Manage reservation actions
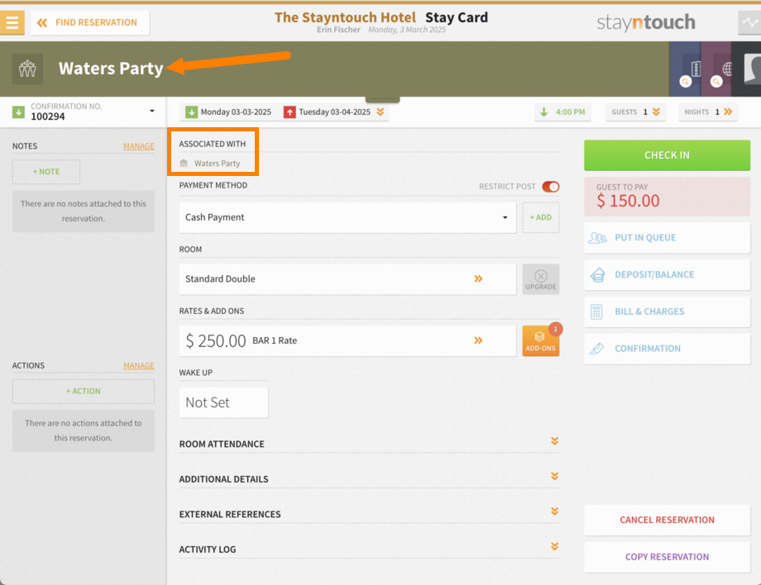The image size is (761, 585). 139,365
